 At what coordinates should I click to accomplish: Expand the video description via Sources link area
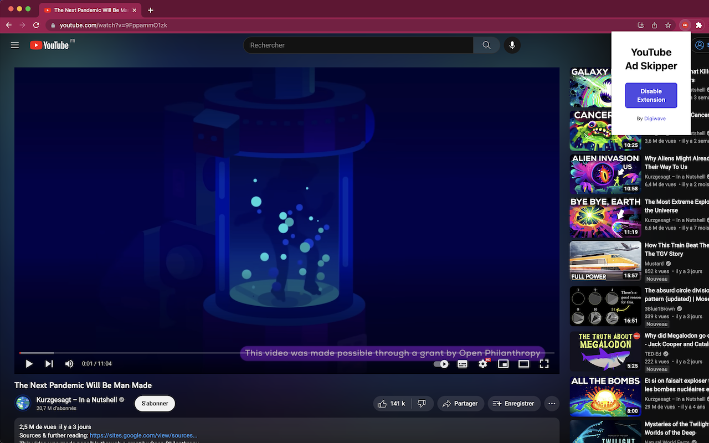click(x=143, y=435)
